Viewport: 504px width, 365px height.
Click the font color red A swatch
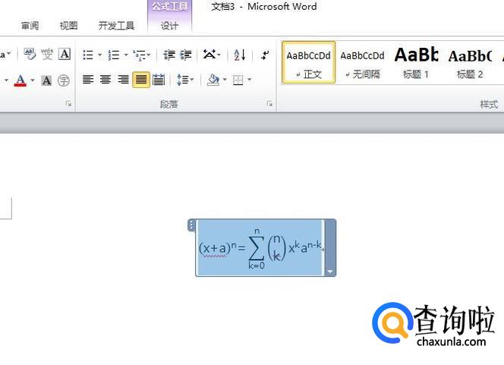(x=20, y=80)
